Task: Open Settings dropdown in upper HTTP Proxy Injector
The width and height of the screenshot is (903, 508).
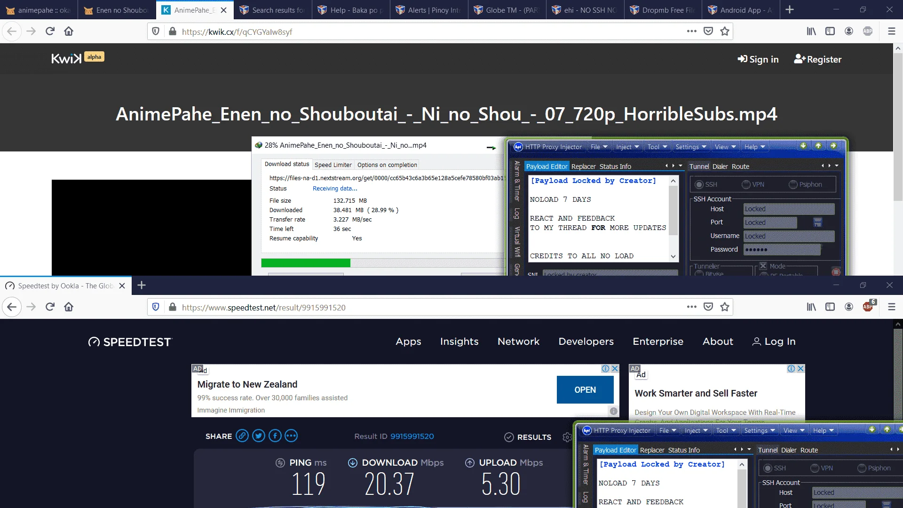Action: coord(690,147)
